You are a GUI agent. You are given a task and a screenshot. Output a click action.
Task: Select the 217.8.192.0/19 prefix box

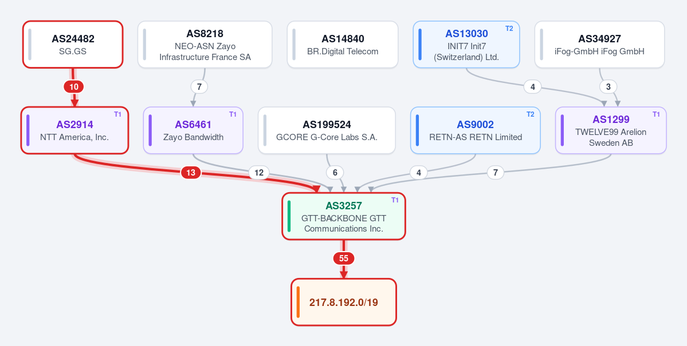pyautogui.click(x=344, y=303)
